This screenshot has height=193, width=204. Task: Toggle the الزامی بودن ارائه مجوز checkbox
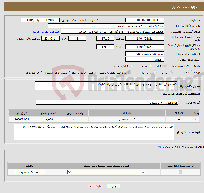tap(180, 172)
